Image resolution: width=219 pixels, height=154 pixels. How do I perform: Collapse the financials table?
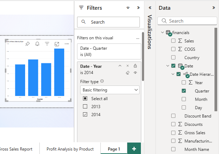click(162, 32)
